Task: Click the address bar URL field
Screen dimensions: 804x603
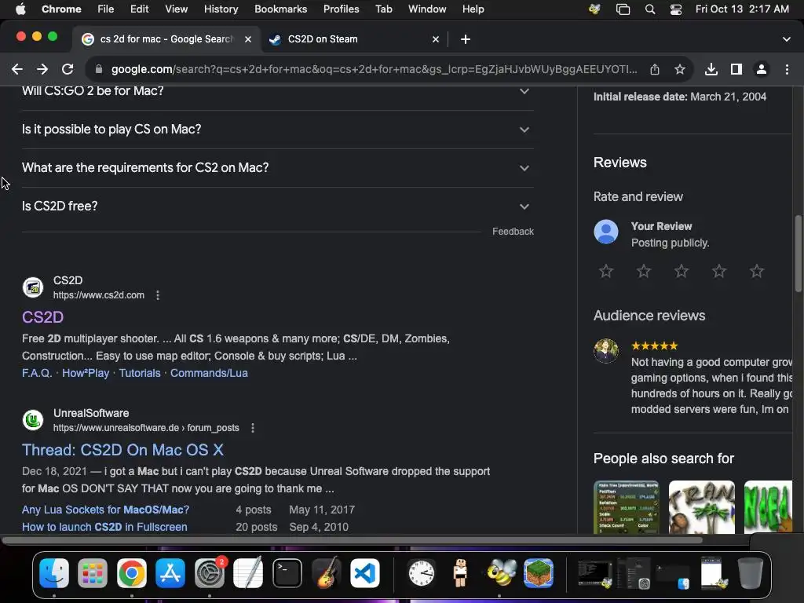Action: (x=375, y=69)
